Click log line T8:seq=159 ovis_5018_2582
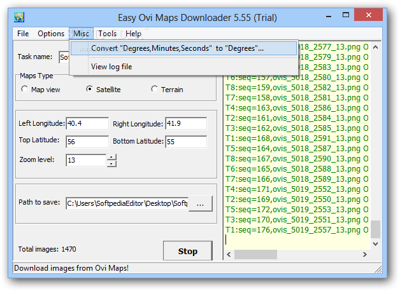Screen dimensions: 400x291 [297, 88]
